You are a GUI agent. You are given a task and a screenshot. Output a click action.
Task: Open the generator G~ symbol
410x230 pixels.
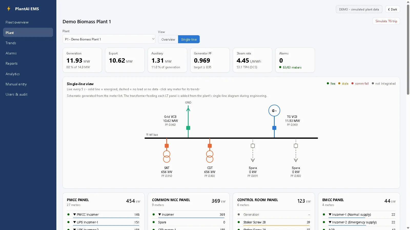pos(274,111)
